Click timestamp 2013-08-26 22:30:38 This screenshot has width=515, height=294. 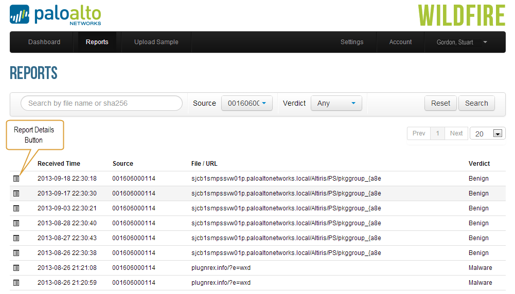tap(67, 253)
